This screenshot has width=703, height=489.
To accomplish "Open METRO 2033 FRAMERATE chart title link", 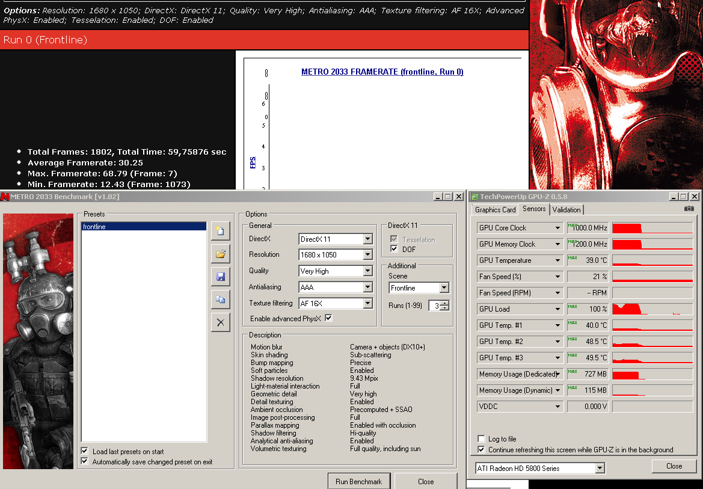I will [x=382, y=72].
